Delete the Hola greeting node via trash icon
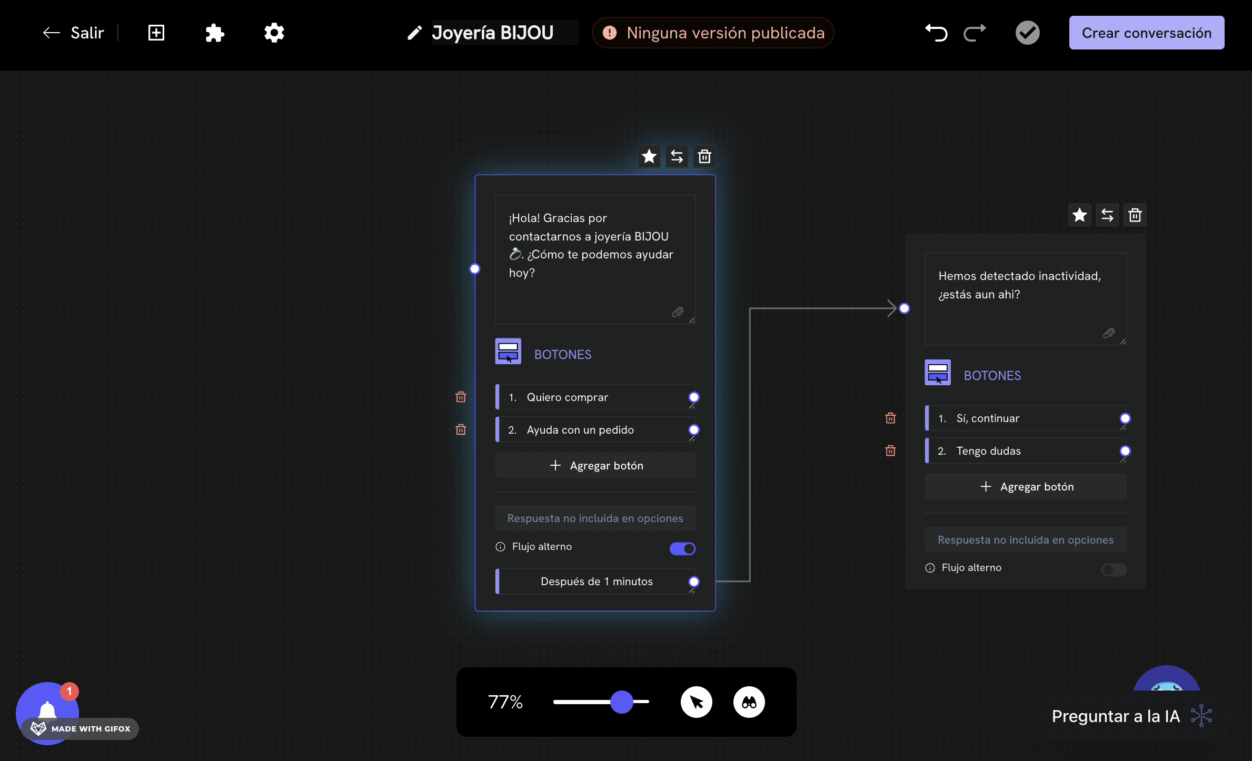 [704, 156]
